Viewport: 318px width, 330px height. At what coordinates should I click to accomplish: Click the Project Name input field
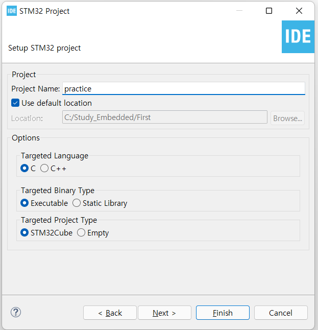(184, 88)
